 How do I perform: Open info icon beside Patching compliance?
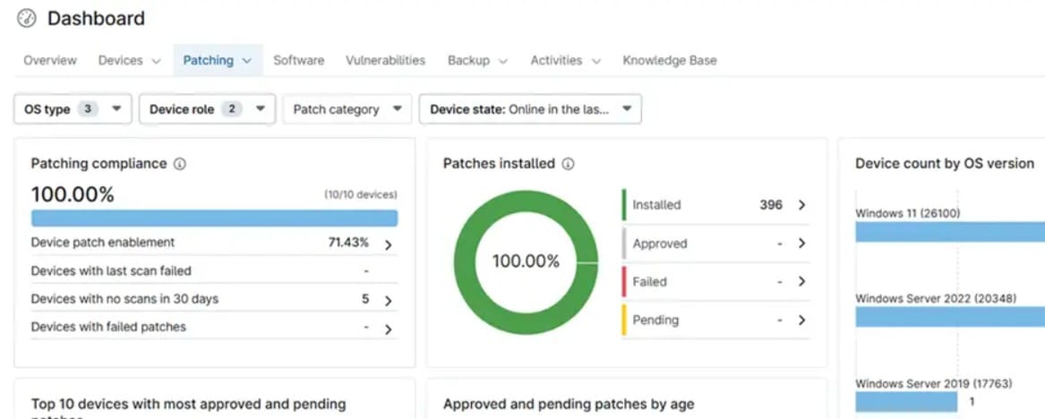179,164
